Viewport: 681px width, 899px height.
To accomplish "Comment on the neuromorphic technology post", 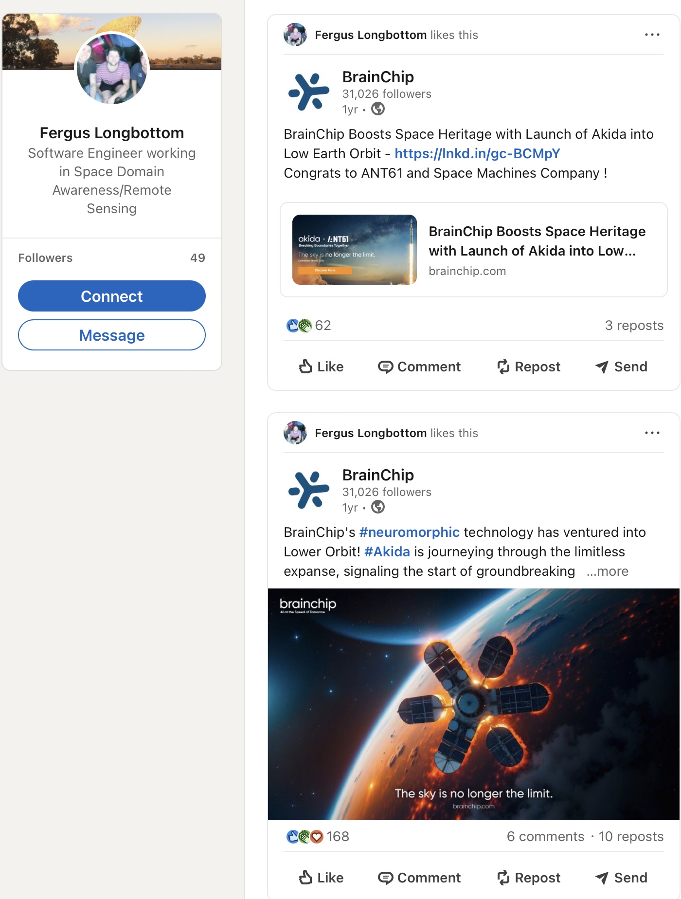I will (419, 878).
